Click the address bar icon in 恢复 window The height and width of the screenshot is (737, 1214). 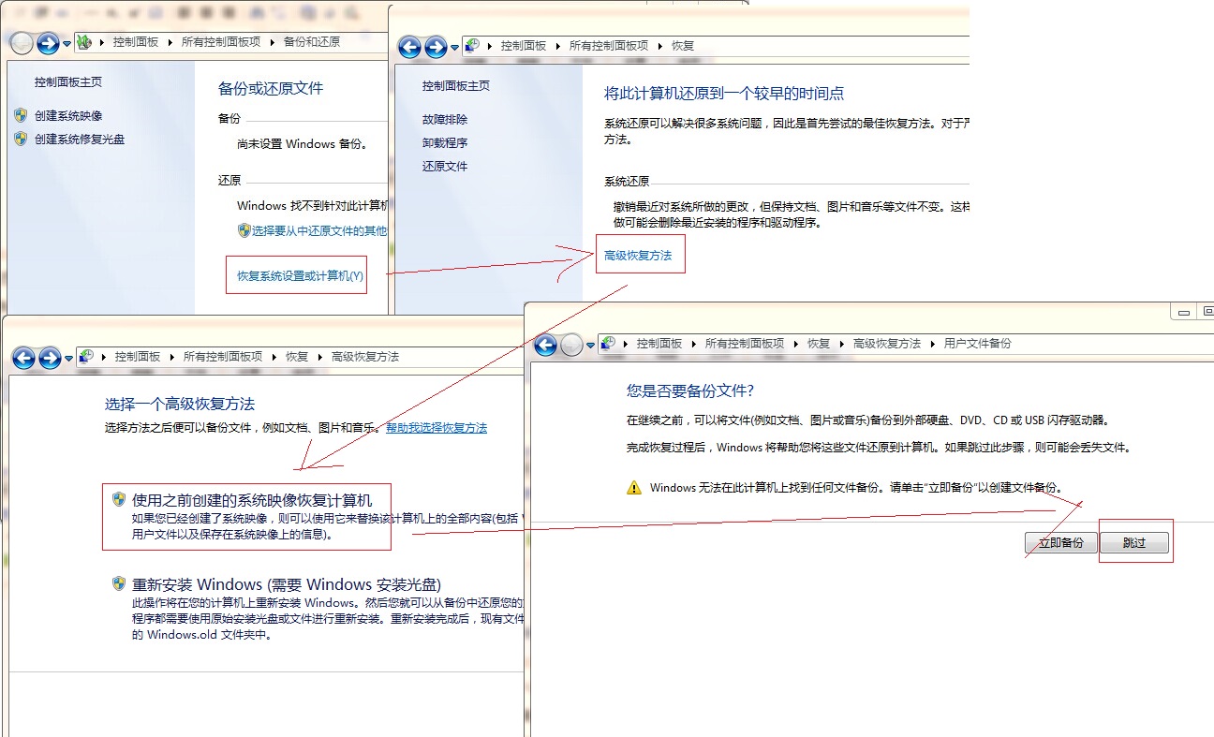point(473,45)
